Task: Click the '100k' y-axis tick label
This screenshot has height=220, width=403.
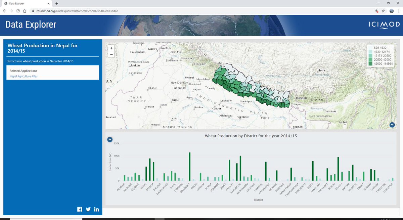Action: point(117,156)
